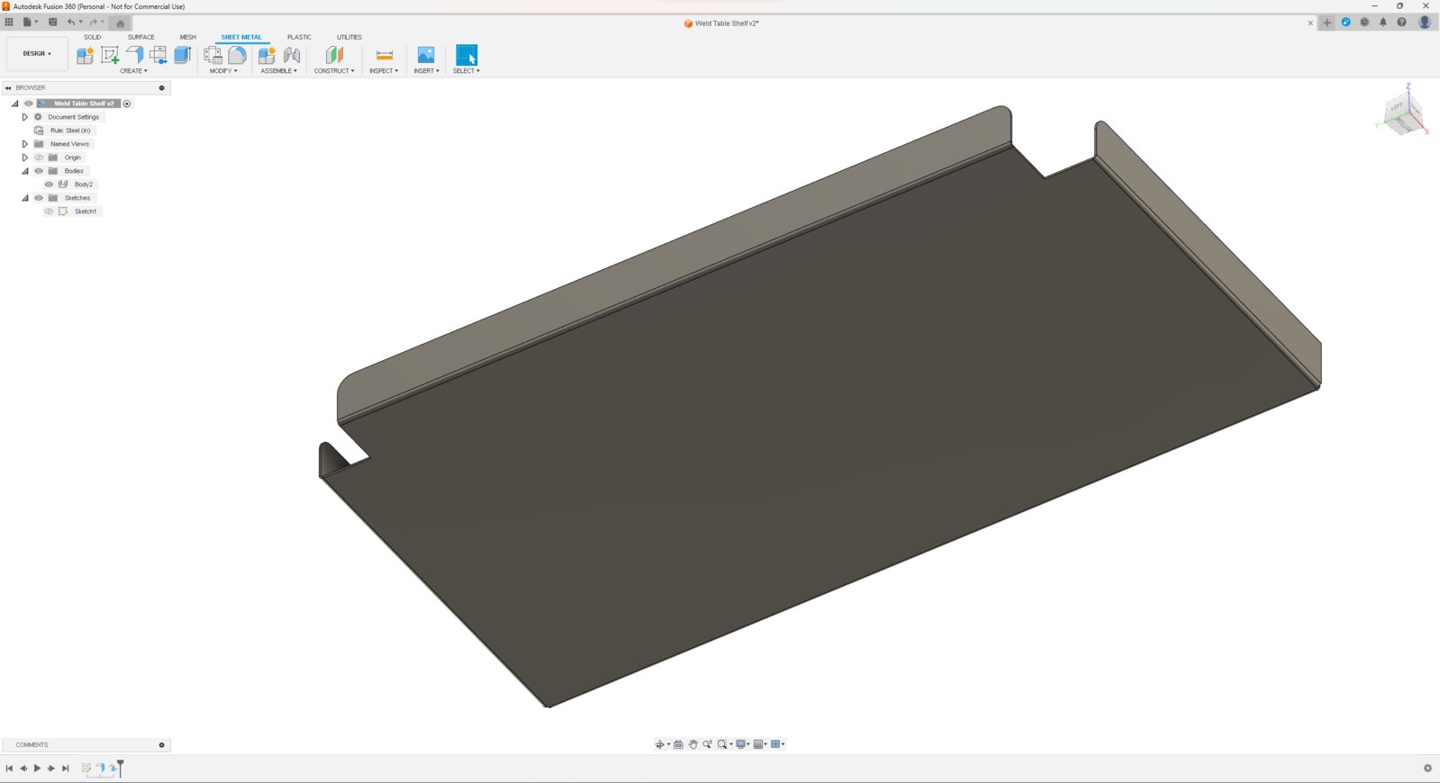Open the Construct dropdown menu
The height and width of the screenshot is (783, 1440).
coord(334,71)
